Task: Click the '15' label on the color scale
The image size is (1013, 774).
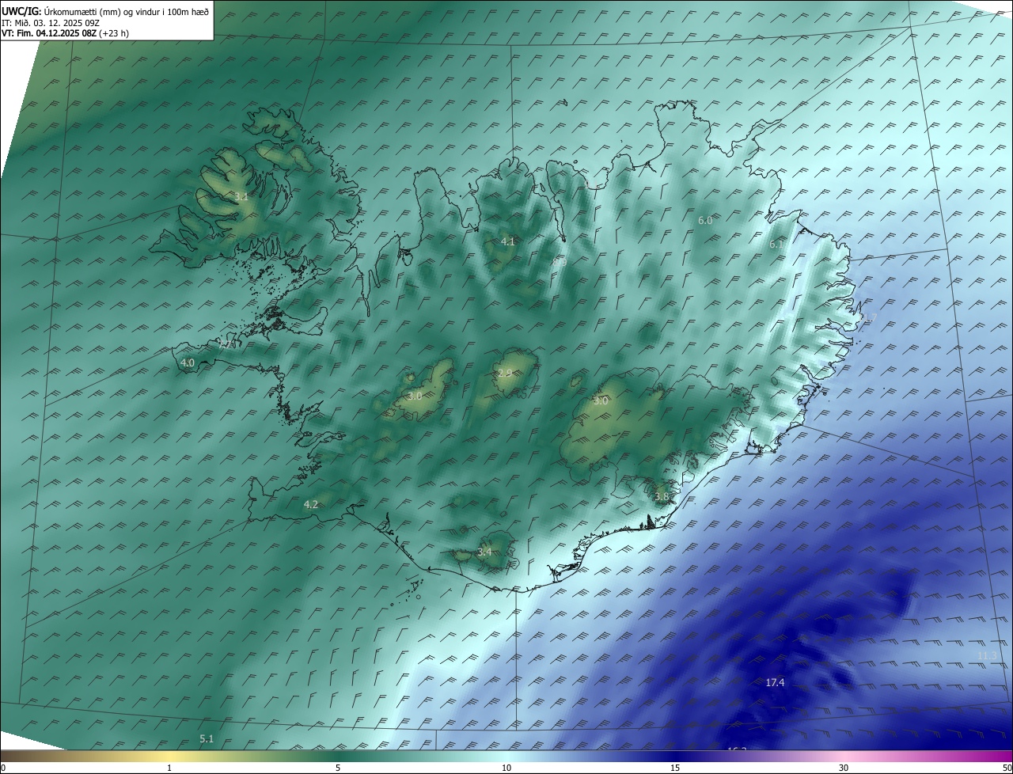Action: point(675,768)
